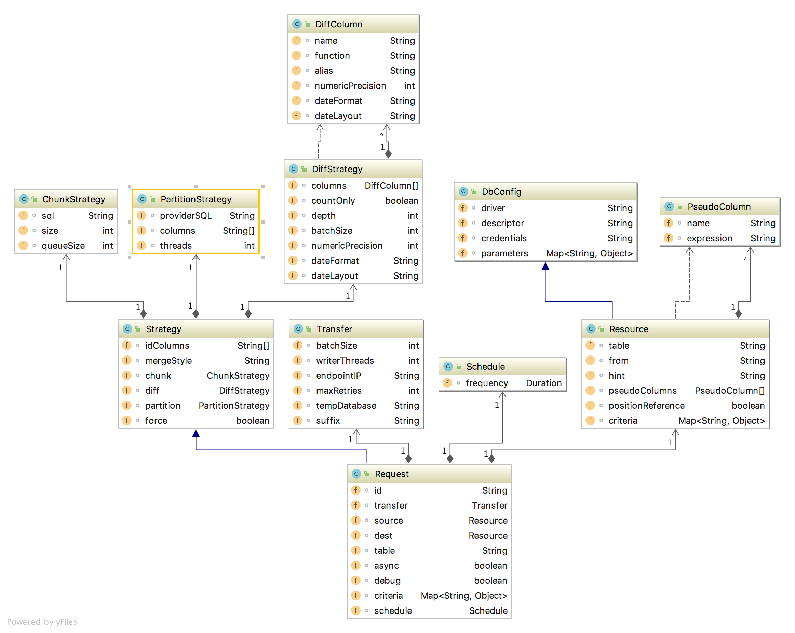Click the class icon beside Request header
This screenshot has width=795, height=633.
coord(356,474)
